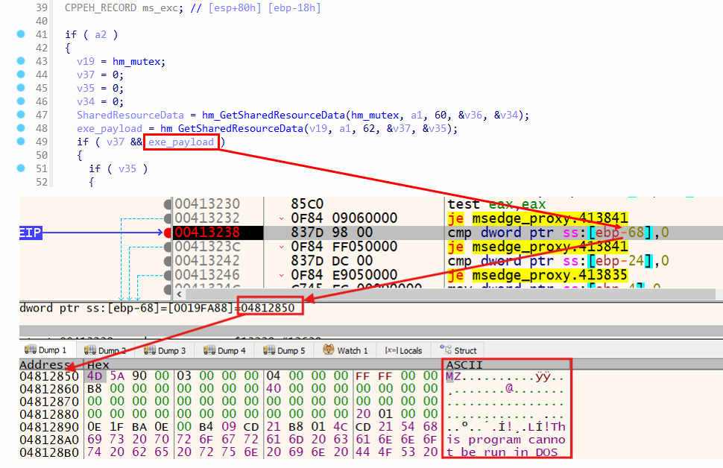Switch to the Dump 1 tab

45,350
